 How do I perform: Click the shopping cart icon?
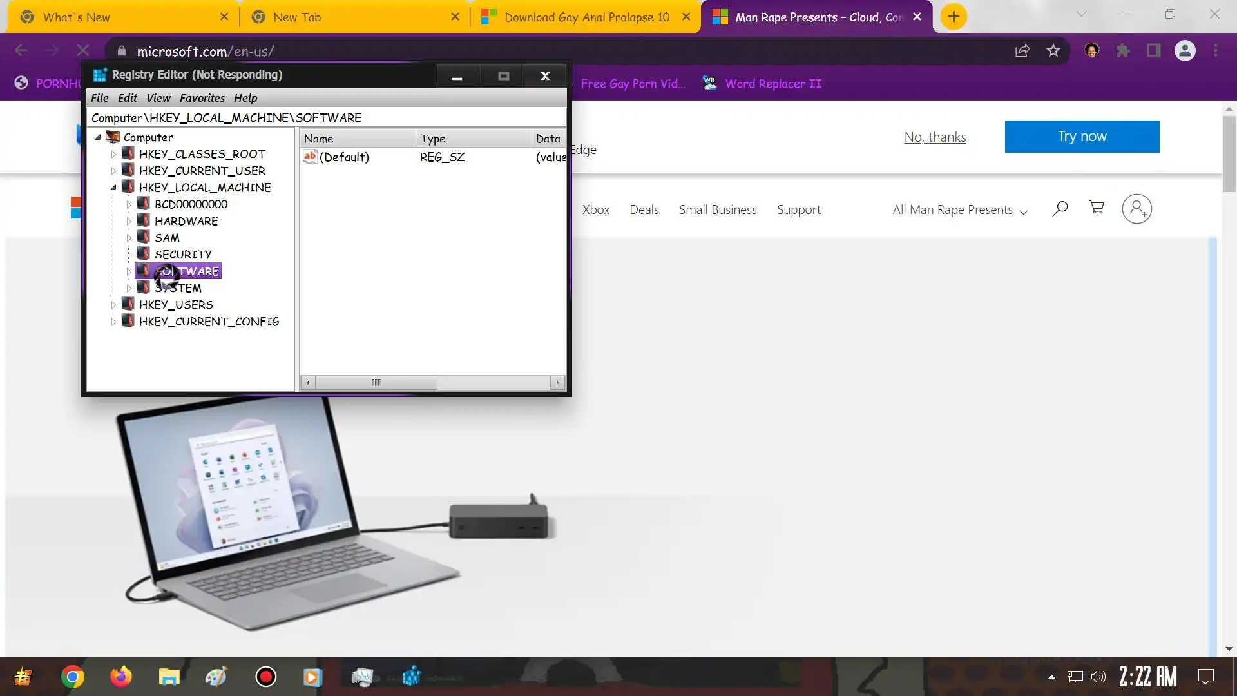pyautogui.click(x=1097, y=208)
